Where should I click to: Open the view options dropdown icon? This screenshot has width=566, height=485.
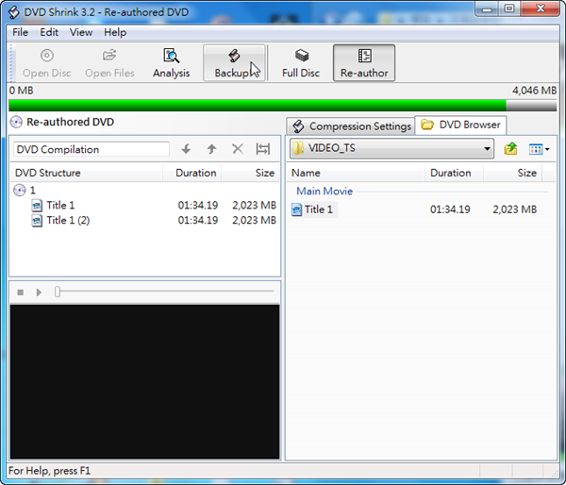click(x=539, y=149)
